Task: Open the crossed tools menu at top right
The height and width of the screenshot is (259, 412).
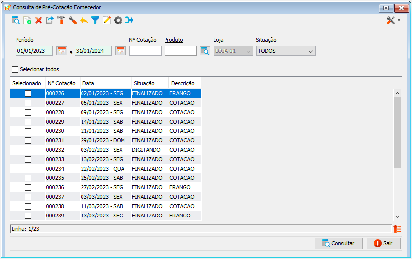Action: [x=393, y=20]
